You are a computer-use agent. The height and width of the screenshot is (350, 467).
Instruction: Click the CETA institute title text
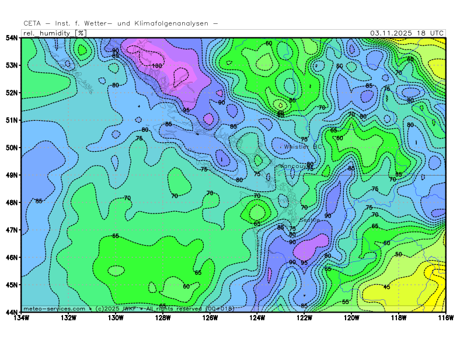121,23
